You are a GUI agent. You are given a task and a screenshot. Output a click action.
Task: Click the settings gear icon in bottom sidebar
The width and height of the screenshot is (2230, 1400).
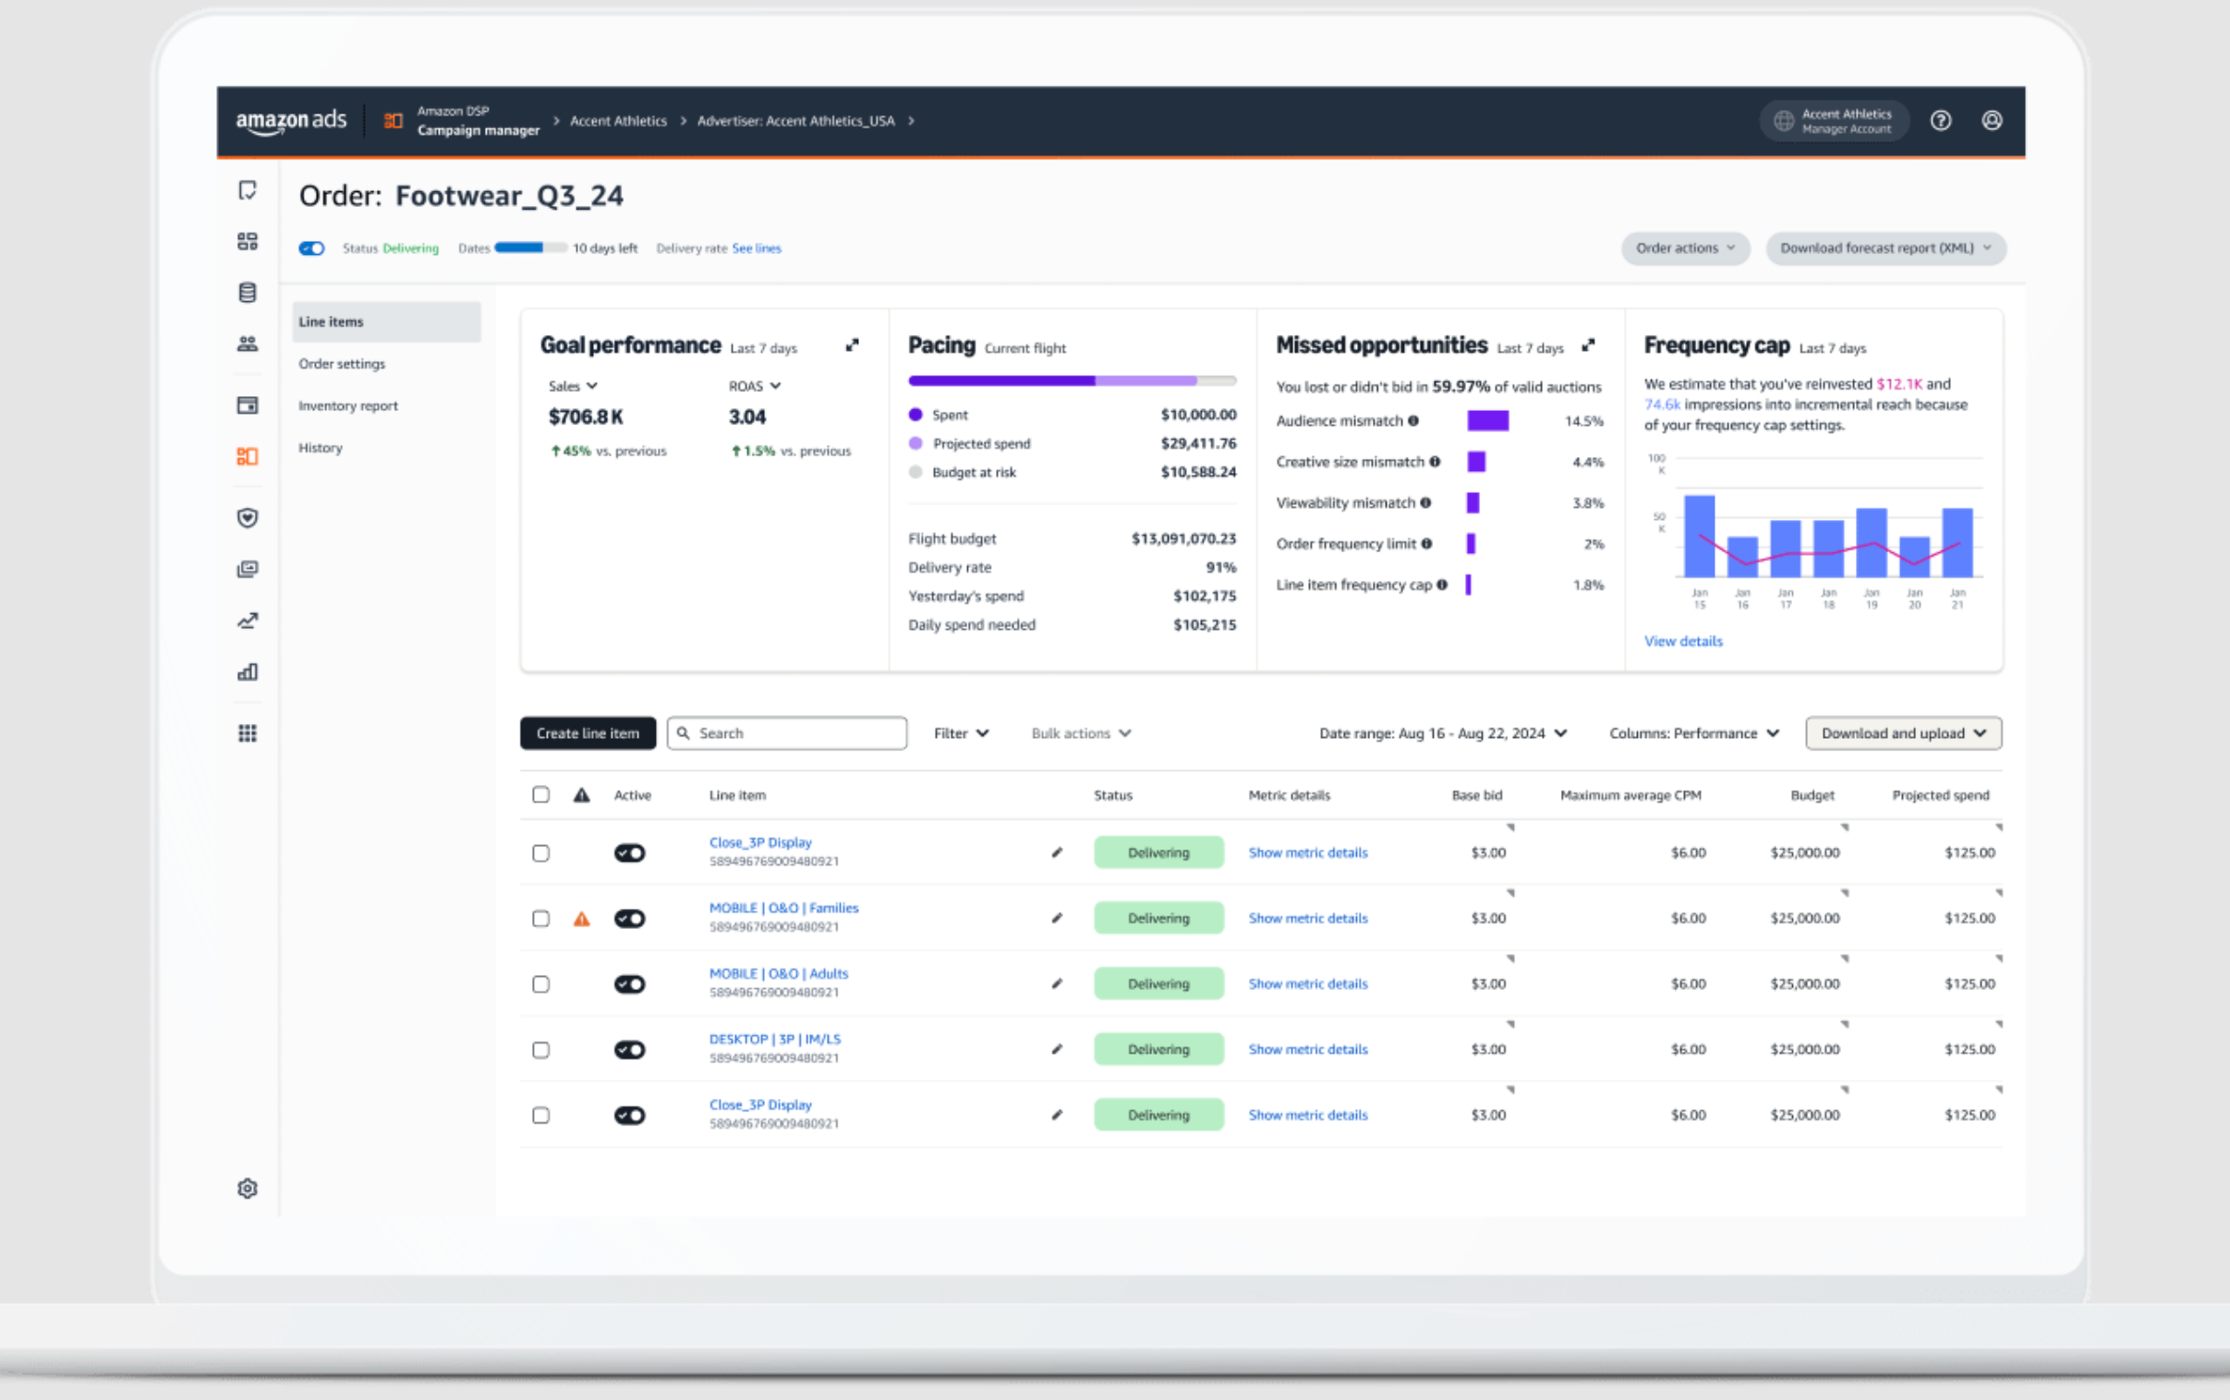pos(247,1190)
